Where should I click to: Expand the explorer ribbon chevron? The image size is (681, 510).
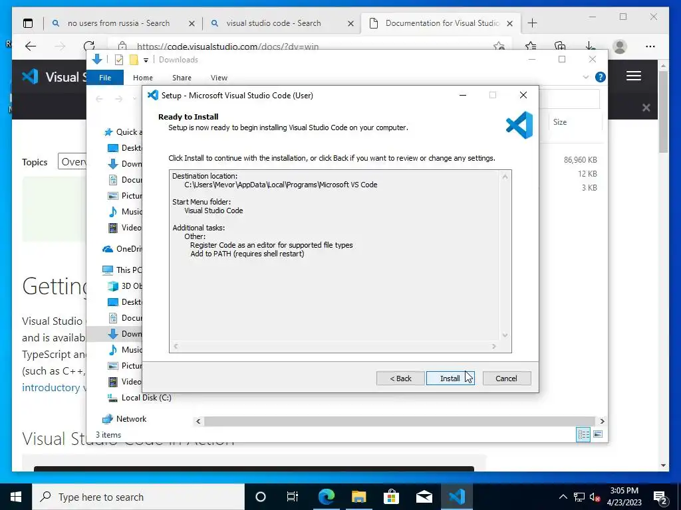coord(585,77)
